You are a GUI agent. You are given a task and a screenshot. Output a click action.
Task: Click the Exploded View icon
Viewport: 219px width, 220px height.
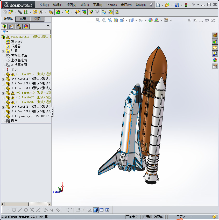point(91,12)
